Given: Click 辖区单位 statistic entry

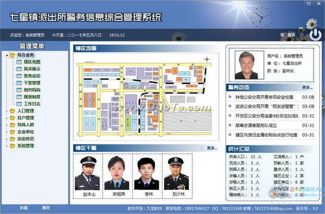Looking at the screenshot, I should (288, 182).
